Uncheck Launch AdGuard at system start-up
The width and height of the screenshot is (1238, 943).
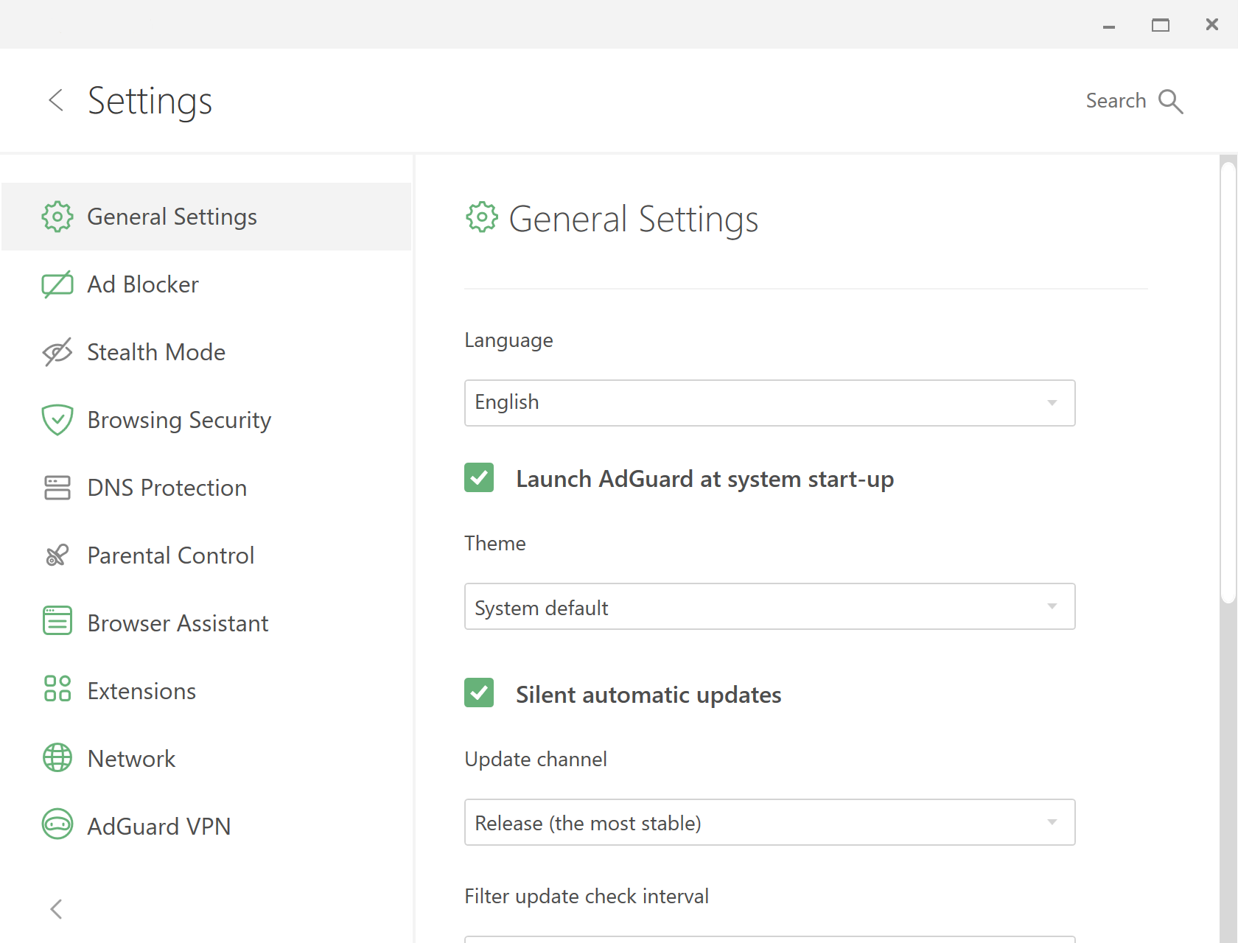[479, 477]
